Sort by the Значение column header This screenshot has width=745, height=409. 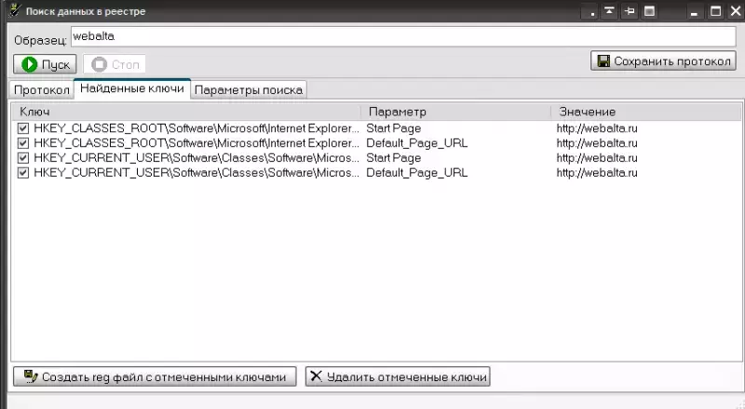pos(646,112)
